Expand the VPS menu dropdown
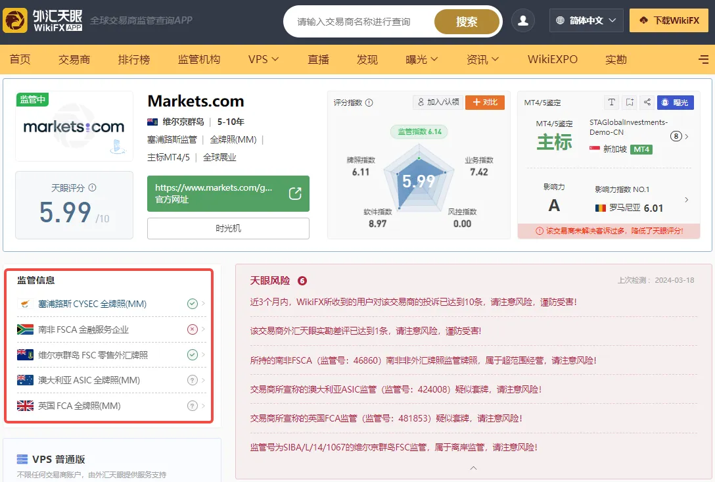This screenshot has height=482, width=715. coord(263,59)
